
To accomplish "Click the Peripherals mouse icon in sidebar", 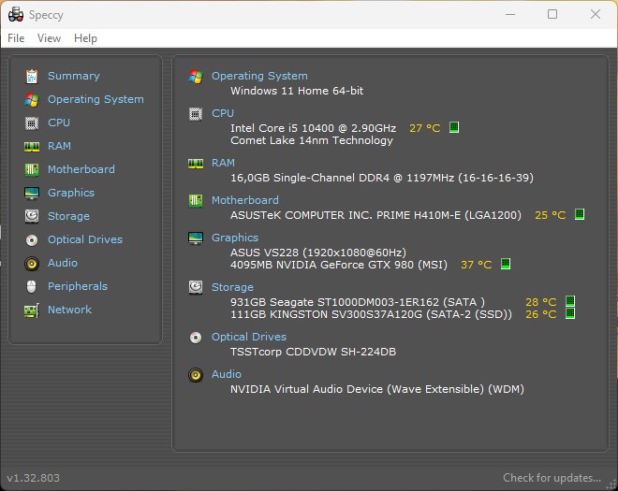I will 32,286.
